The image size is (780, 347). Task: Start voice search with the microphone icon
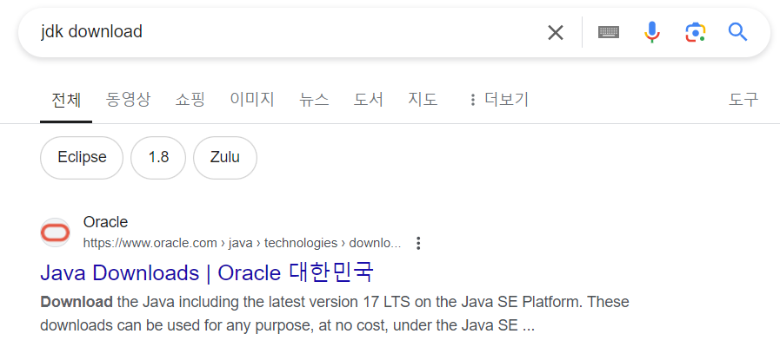pos(651,33)
